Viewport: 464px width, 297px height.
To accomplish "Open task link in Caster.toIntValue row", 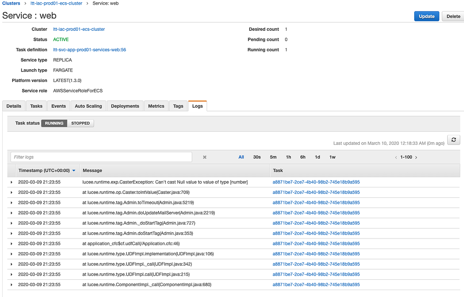I will [316, 192].
